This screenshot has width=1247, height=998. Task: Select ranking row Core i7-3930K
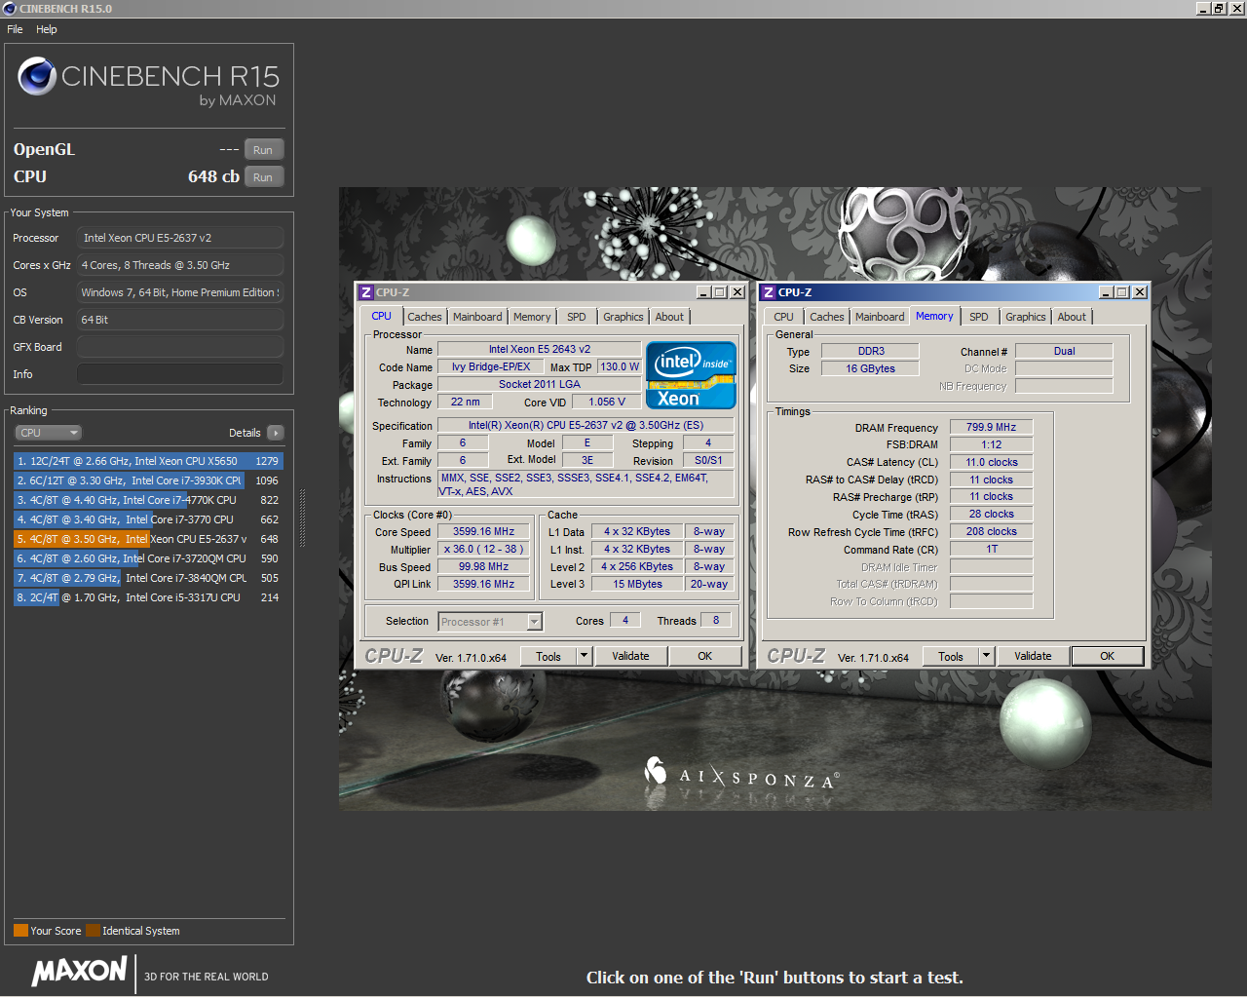[148, 480]
